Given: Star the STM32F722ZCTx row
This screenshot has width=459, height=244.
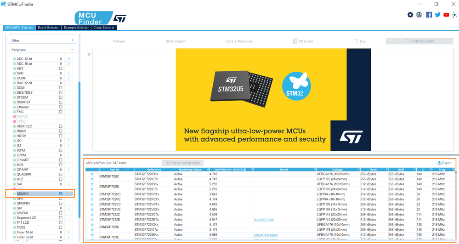Looking at the screenshot, I should (x=92, y=215).
